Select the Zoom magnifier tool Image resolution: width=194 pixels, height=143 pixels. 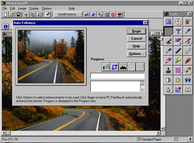(x=169, y=22)
